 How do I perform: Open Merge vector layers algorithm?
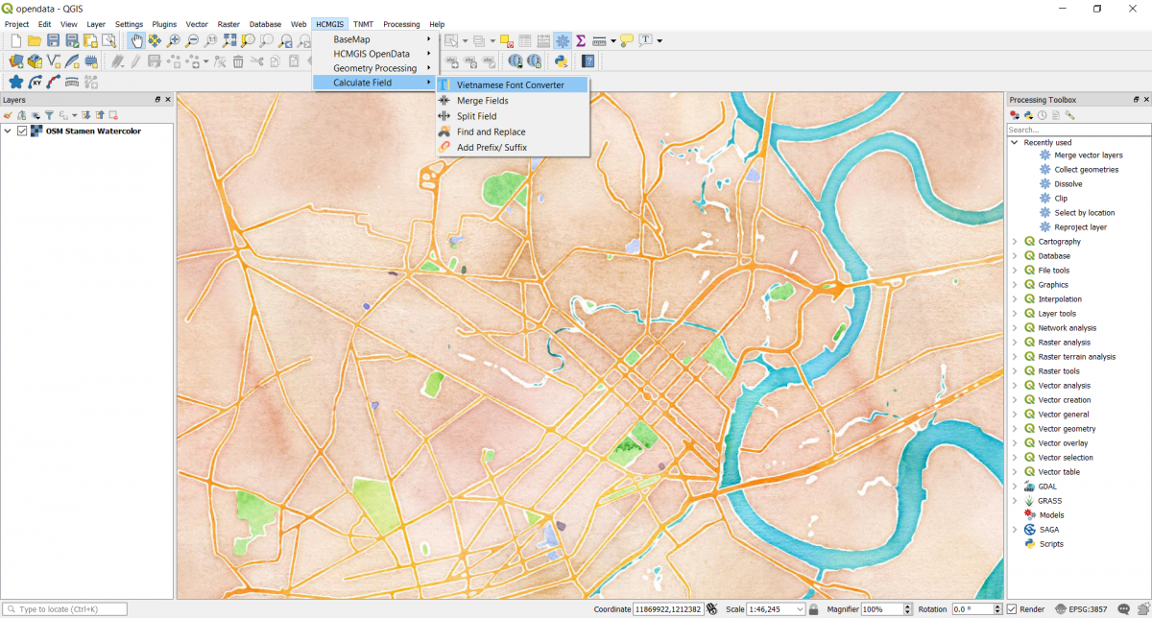1088,155
